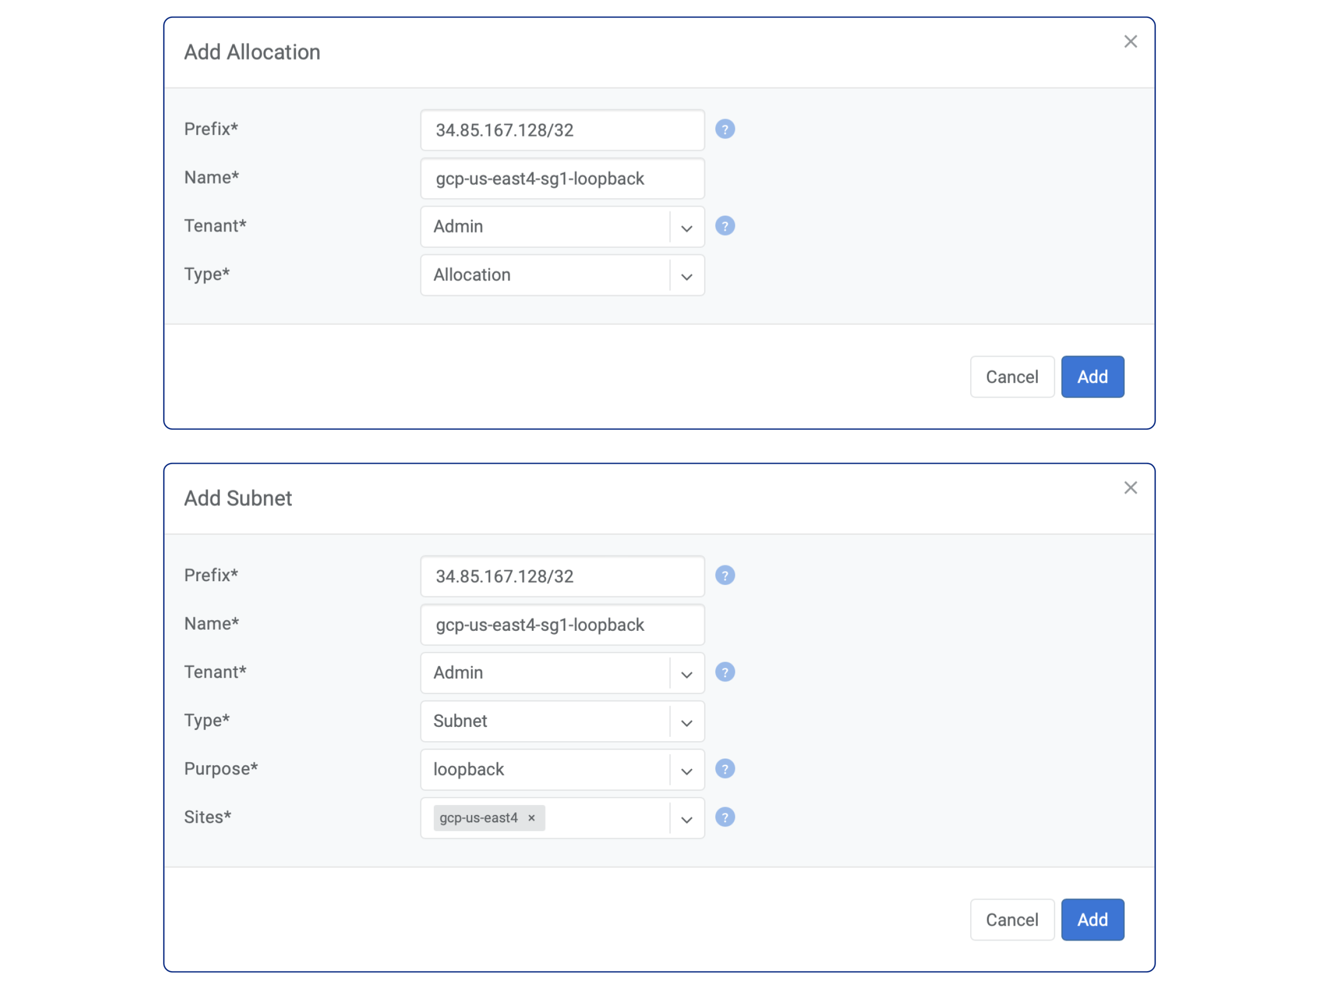
Task: Click help icon next to Subnet Prefix field
Action: pyautogui.click(x=724, y=575)
